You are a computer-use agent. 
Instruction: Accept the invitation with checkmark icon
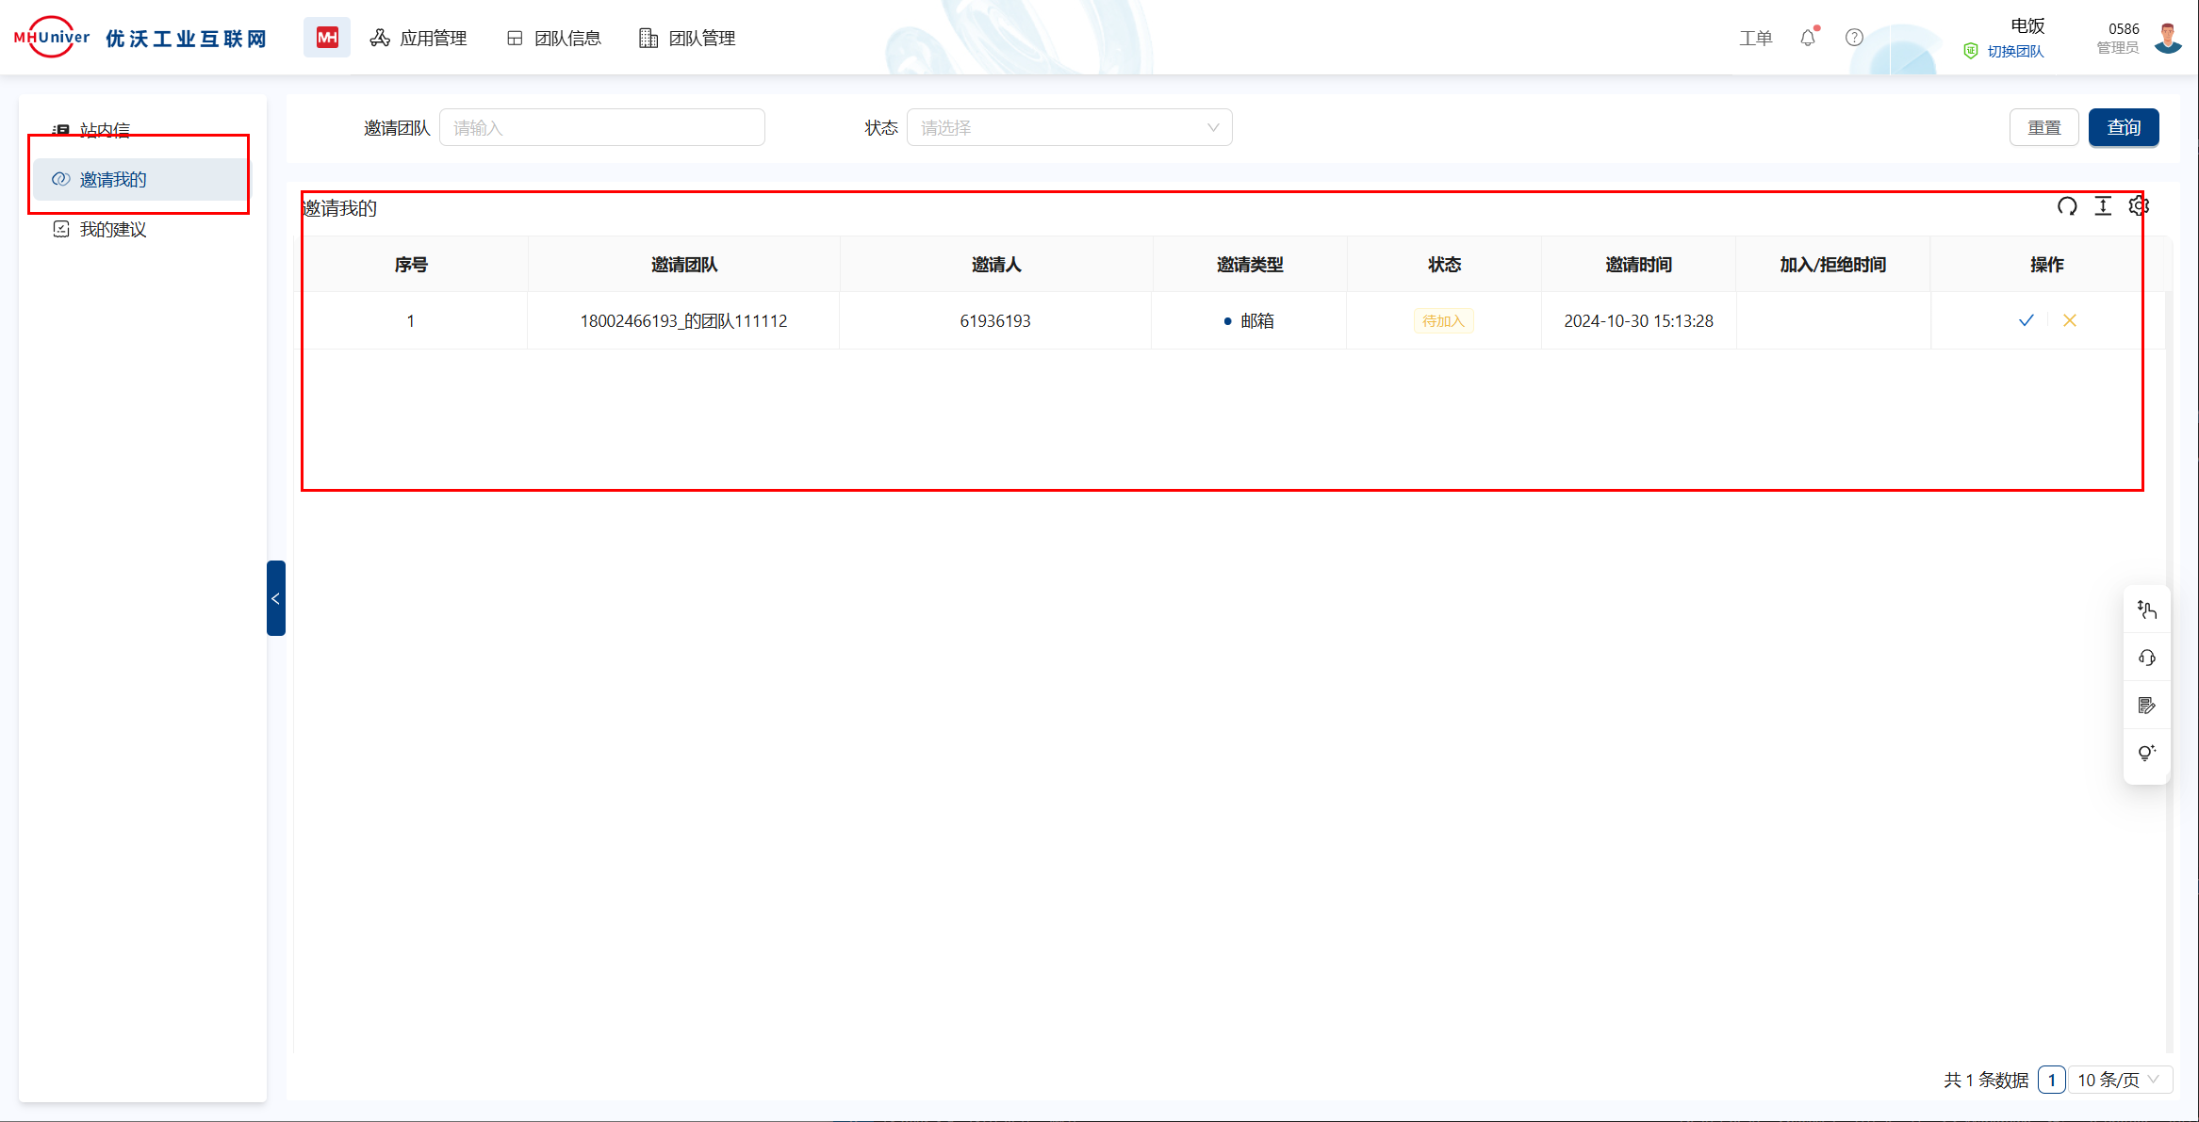2026,320
